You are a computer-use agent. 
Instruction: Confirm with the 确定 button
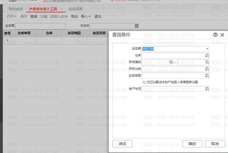coord(192,144)
